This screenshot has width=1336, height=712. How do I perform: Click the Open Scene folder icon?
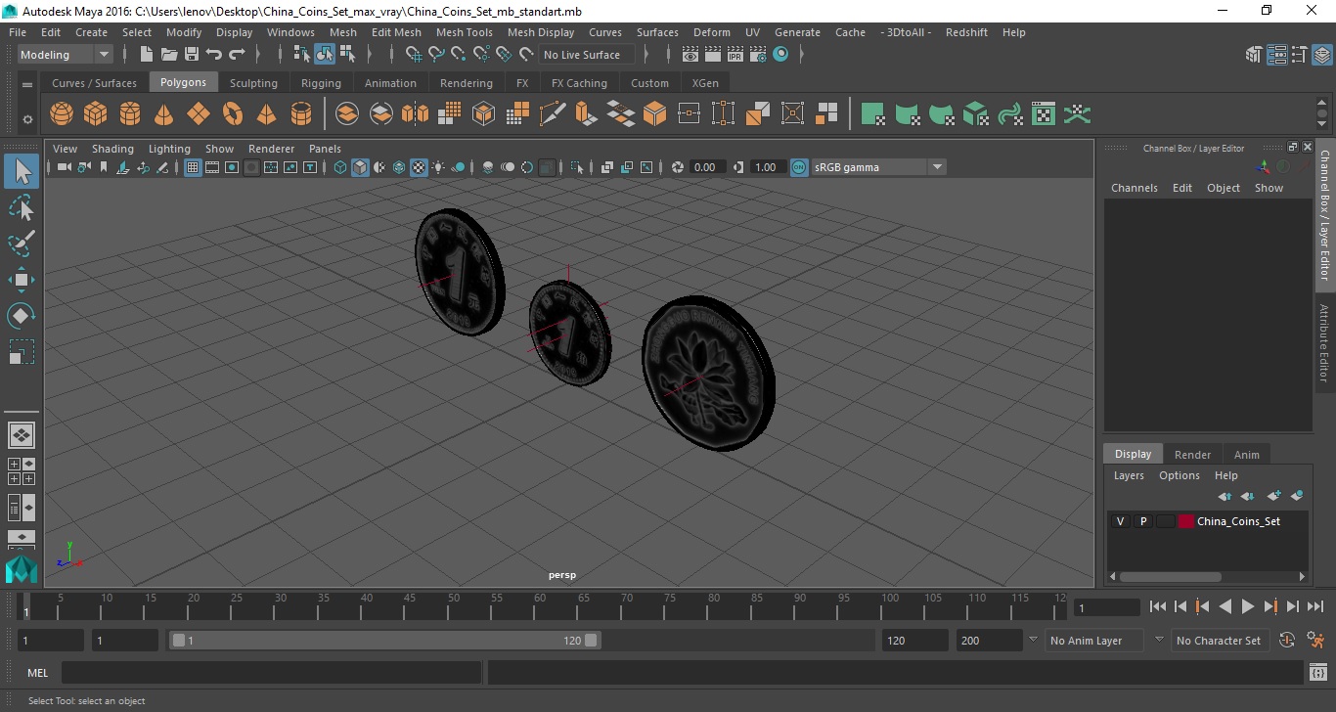coord(169,55)
